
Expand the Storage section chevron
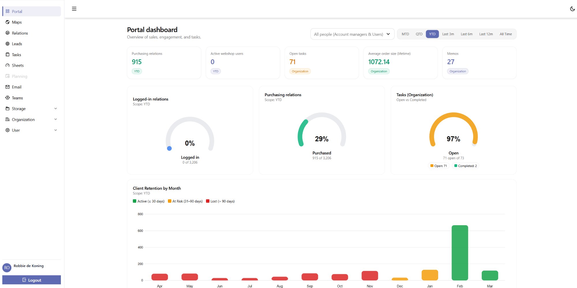click(x=56, y=109)
